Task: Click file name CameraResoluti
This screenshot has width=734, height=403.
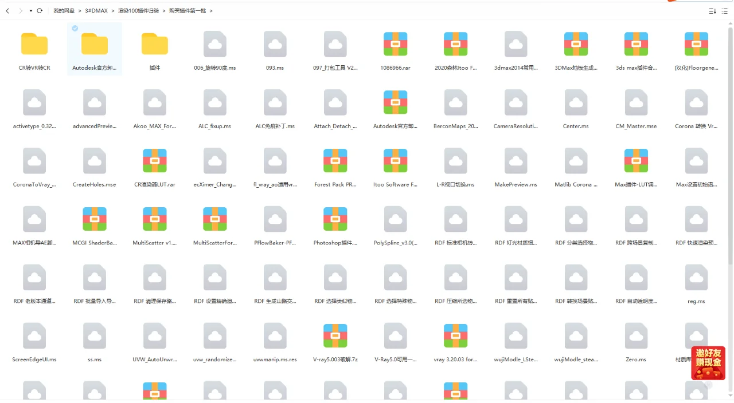Action: [516, 126]
